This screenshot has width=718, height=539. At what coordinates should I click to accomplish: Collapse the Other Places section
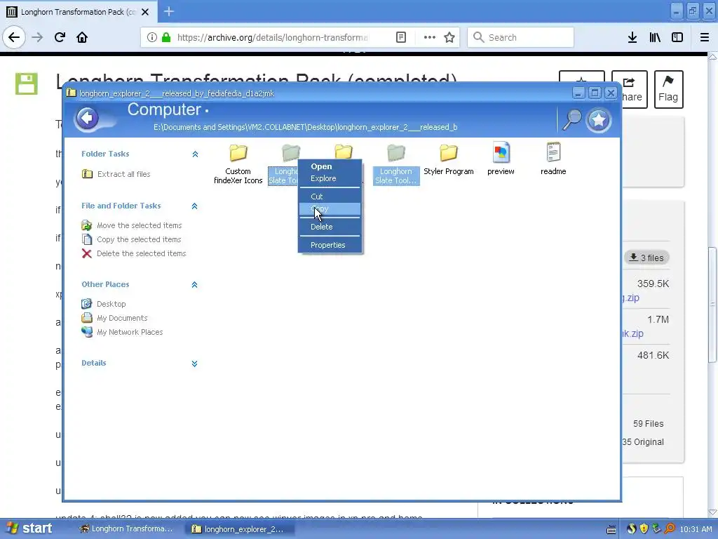pyautogui.click(x=195, y=285)
